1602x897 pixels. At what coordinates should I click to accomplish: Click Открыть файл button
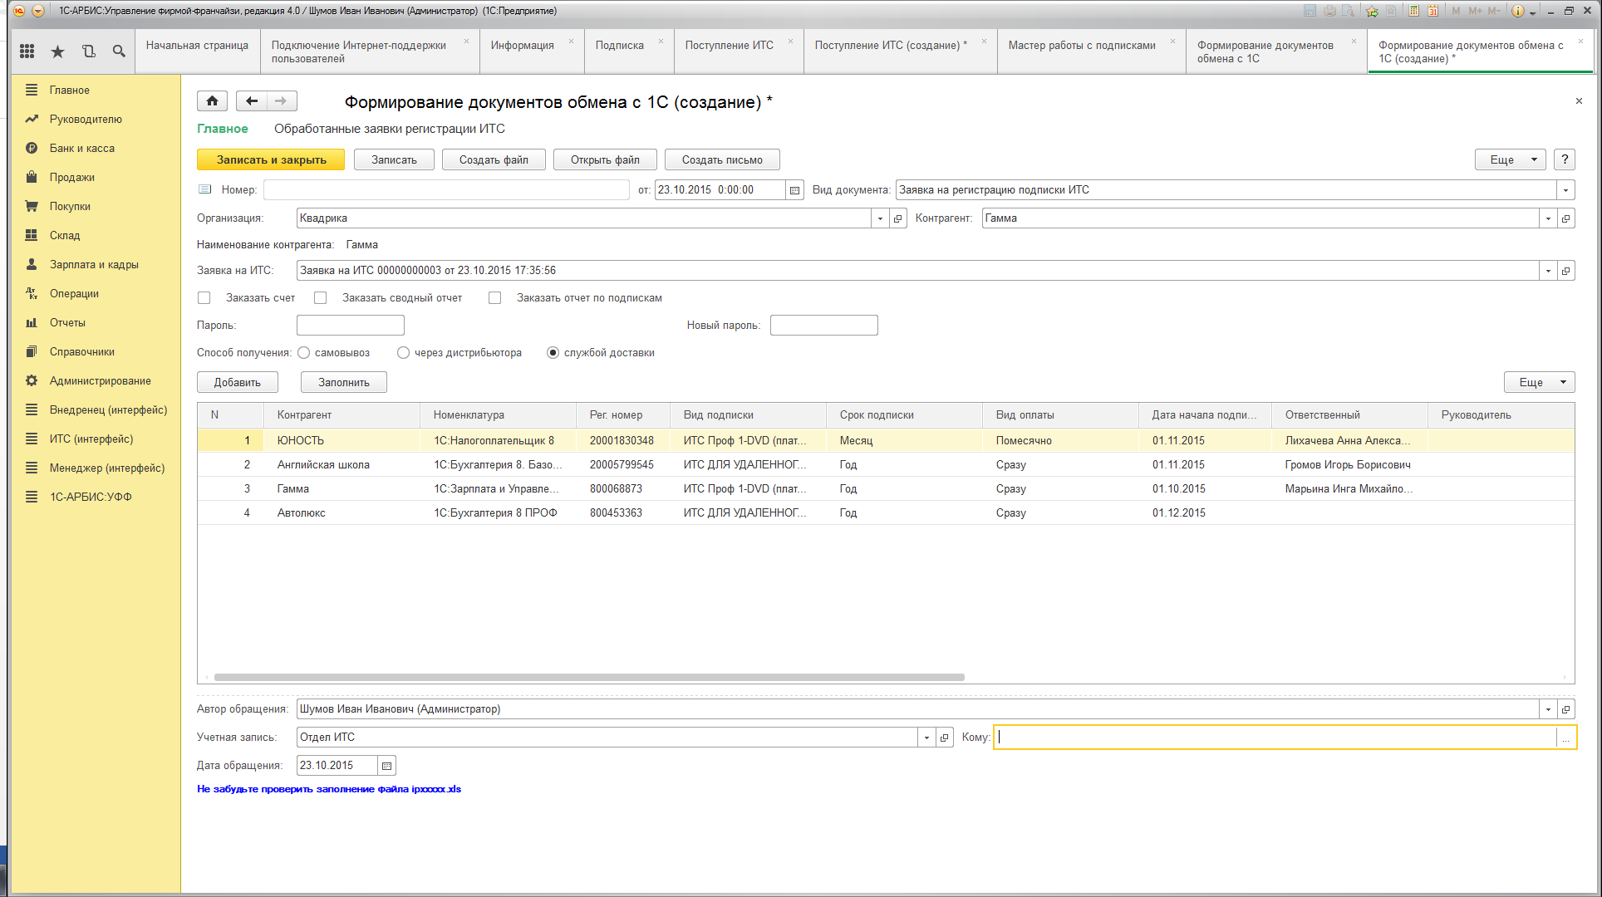[605, 159]
